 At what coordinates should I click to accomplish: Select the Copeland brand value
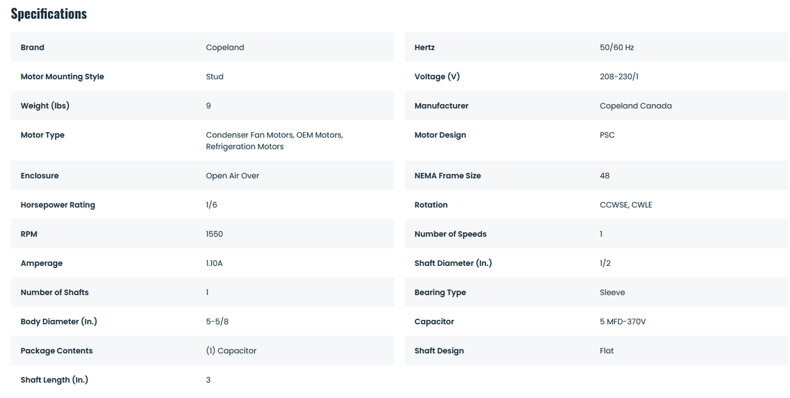225,47
